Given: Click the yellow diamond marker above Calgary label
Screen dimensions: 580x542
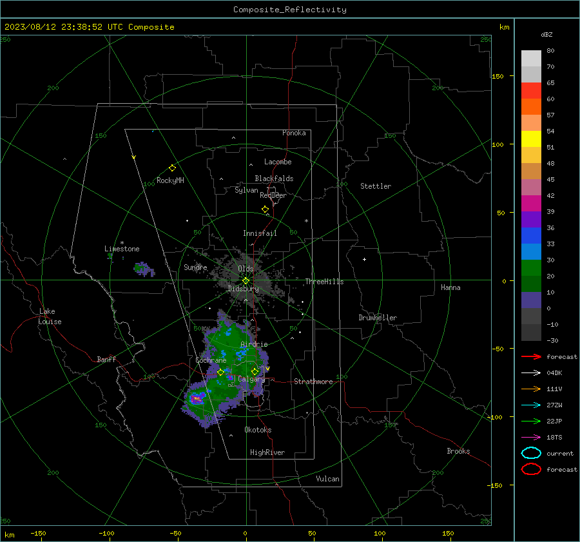Looking at the screenshot, I should (255, 371).
